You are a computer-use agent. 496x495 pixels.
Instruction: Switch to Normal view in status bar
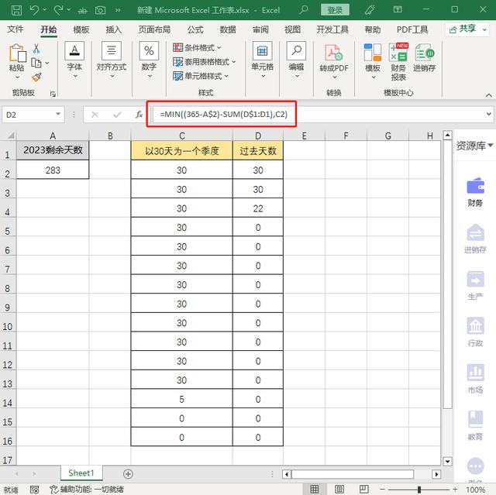[315, 490]
